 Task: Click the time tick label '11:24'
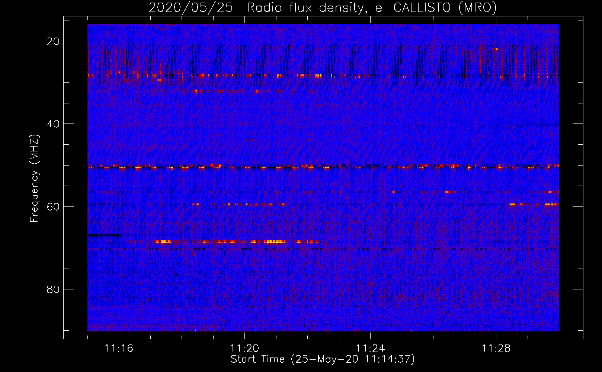click(370, 349)
